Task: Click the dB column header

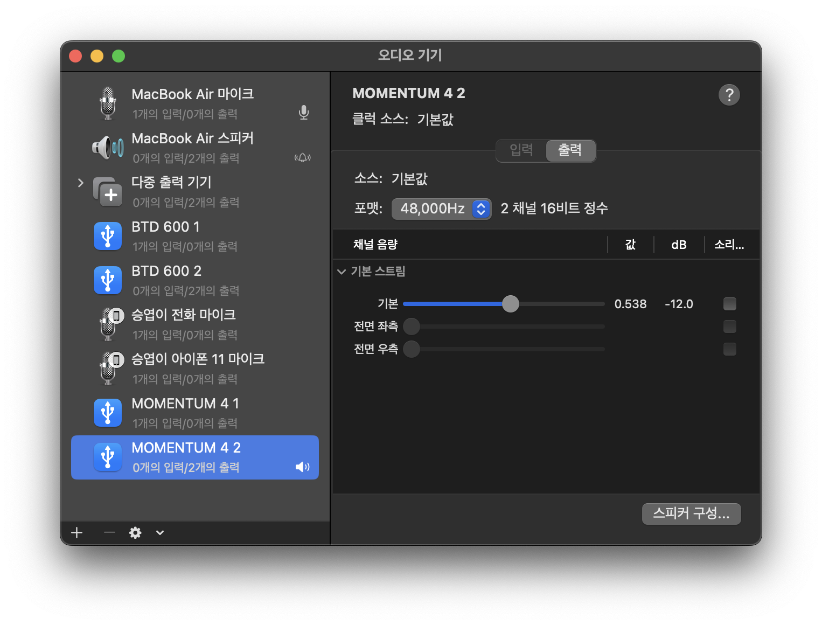Action: click(x=679, y=245)
